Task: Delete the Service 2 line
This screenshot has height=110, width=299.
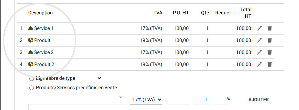Action: coord(269,52)
